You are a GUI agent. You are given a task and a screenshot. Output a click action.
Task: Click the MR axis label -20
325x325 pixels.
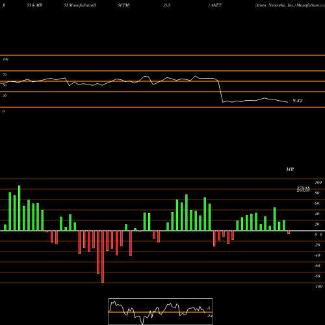click(x=317, y=245)
